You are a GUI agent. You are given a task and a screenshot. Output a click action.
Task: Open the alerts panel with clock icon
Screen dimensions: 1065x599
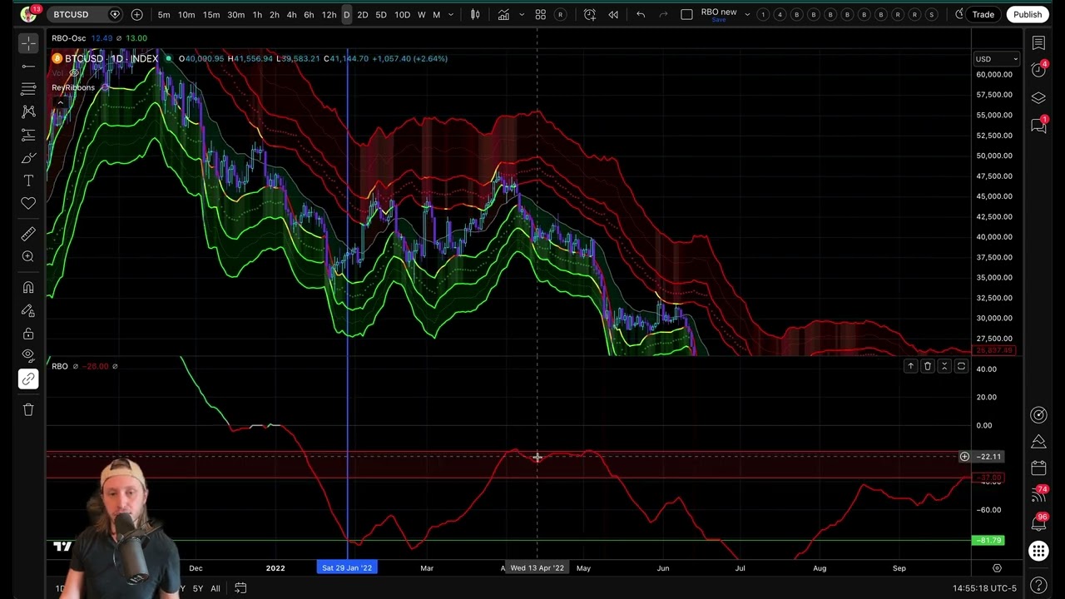tap(1038, 70)
